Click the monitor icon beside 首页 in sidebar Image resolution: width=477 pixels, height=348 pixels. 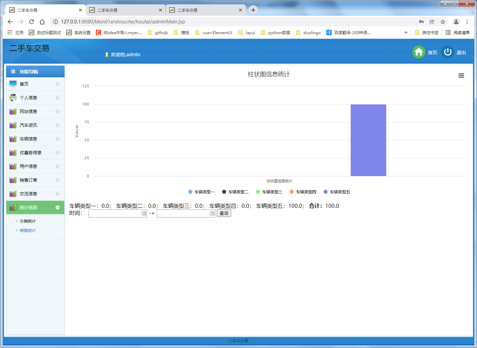coord(13,84)
